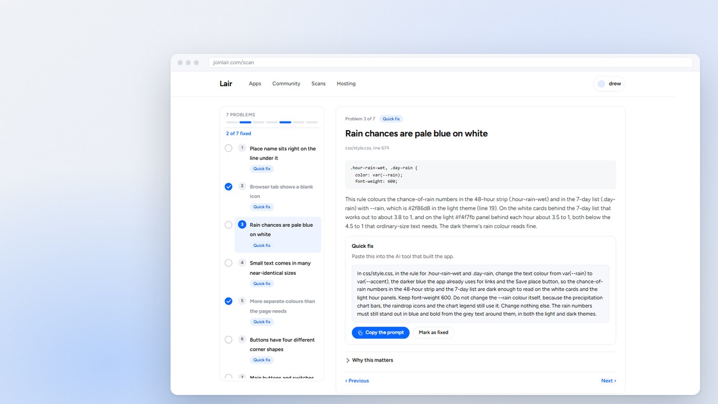Open problem "Browser tab shows a blank icon"
This screenshot has height=404, width=718.
point(278,196)
